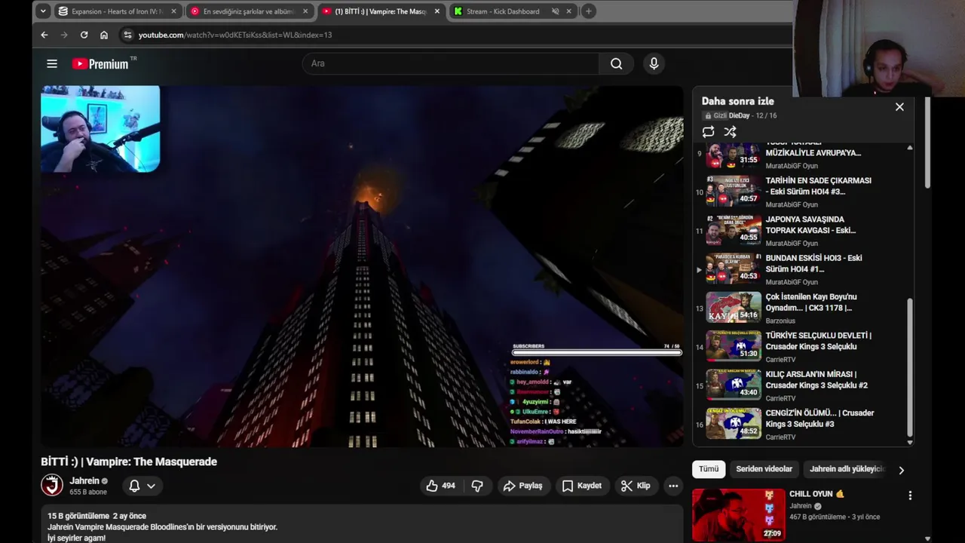Toggle playlist shuffle
This screenshot has height=543, width=965.
coord(730,132)
